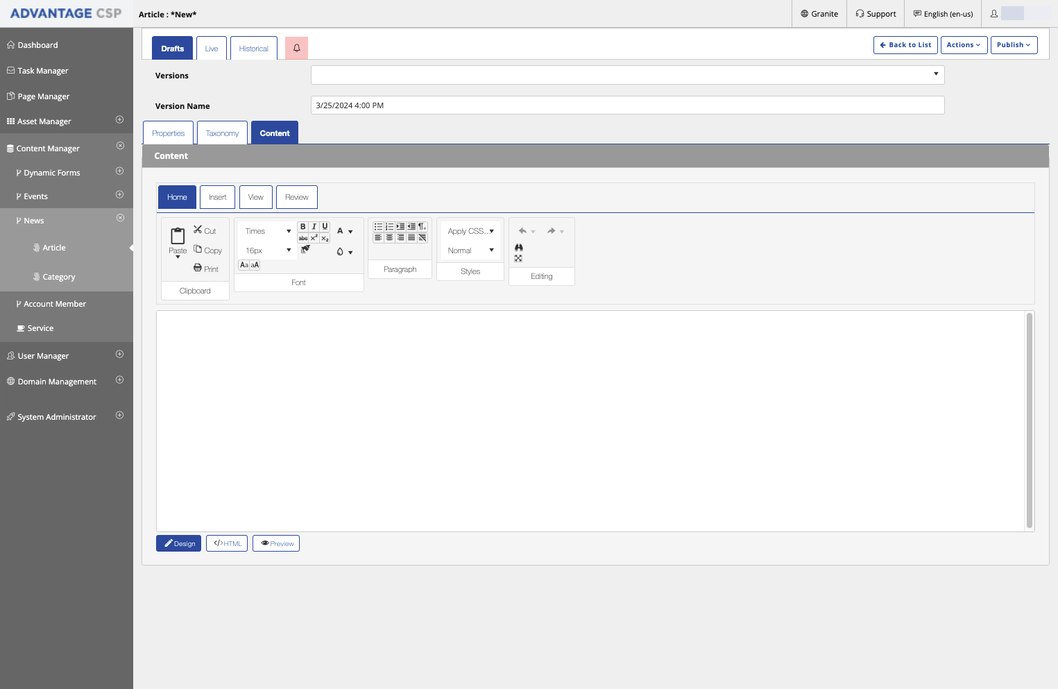Toggle bold formatting

coord(302,227)
